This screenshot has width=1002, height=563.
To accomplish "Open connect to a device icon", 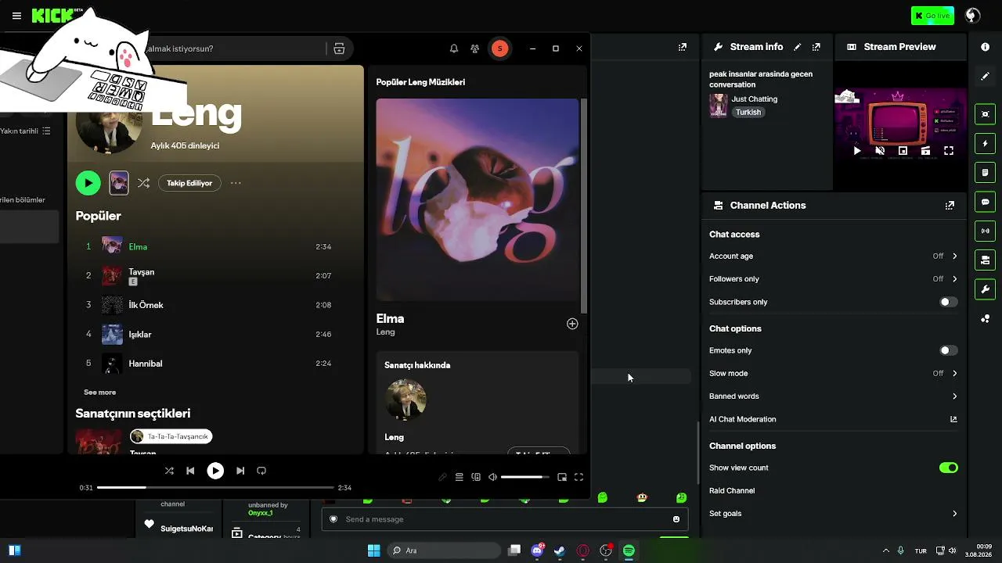I will [476, 477].
